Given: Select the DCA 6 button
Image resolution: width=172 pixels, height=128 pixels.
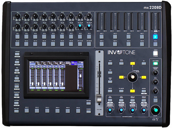Looking at the screenshot, I should (x=78, y=111).
